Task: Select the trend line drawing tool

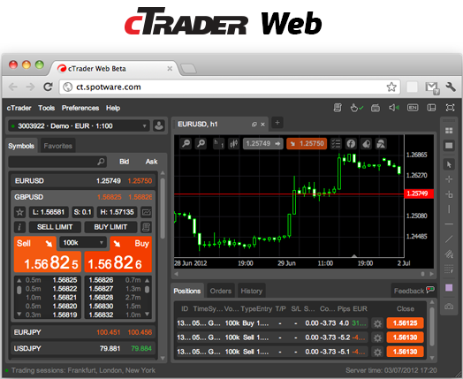Action: (449, 239)
